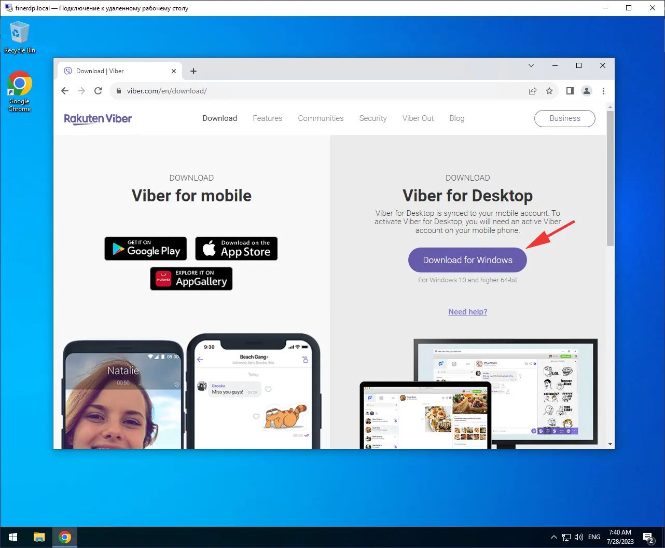Click the site lock icon in address bar
665x548 pixels.
[118, 90]
